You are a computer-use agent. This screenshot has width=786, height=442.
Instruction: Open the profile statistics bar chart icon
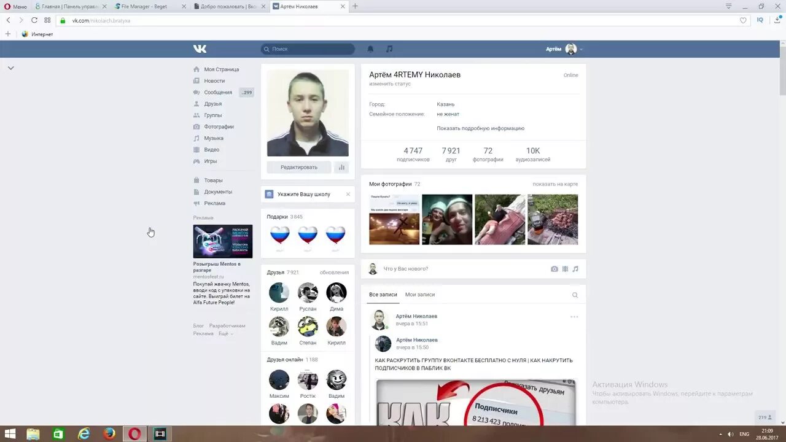tap(341, 167)
